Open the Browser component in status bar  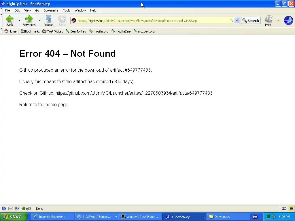pyautogui.click(x=4, y=208)
